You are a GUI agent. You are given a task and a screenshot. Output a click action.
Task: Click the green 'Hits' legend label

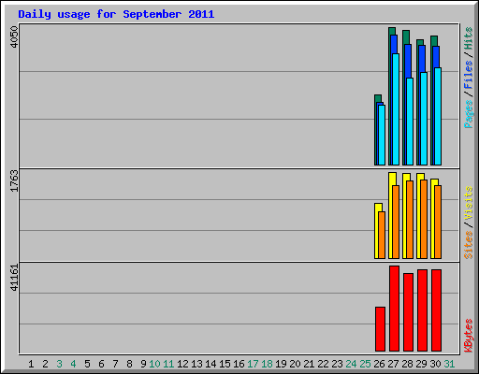pos(468,38)
